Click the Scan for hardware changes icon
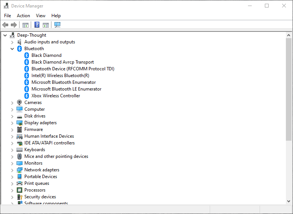 (x=57, y=25)
